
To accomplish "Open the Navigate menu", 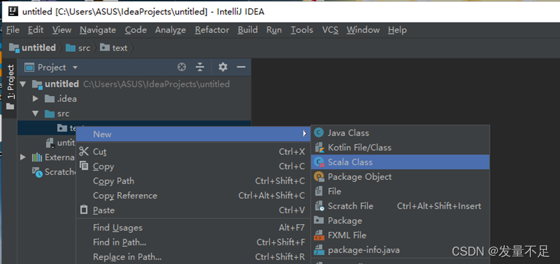I will (98, 30).
